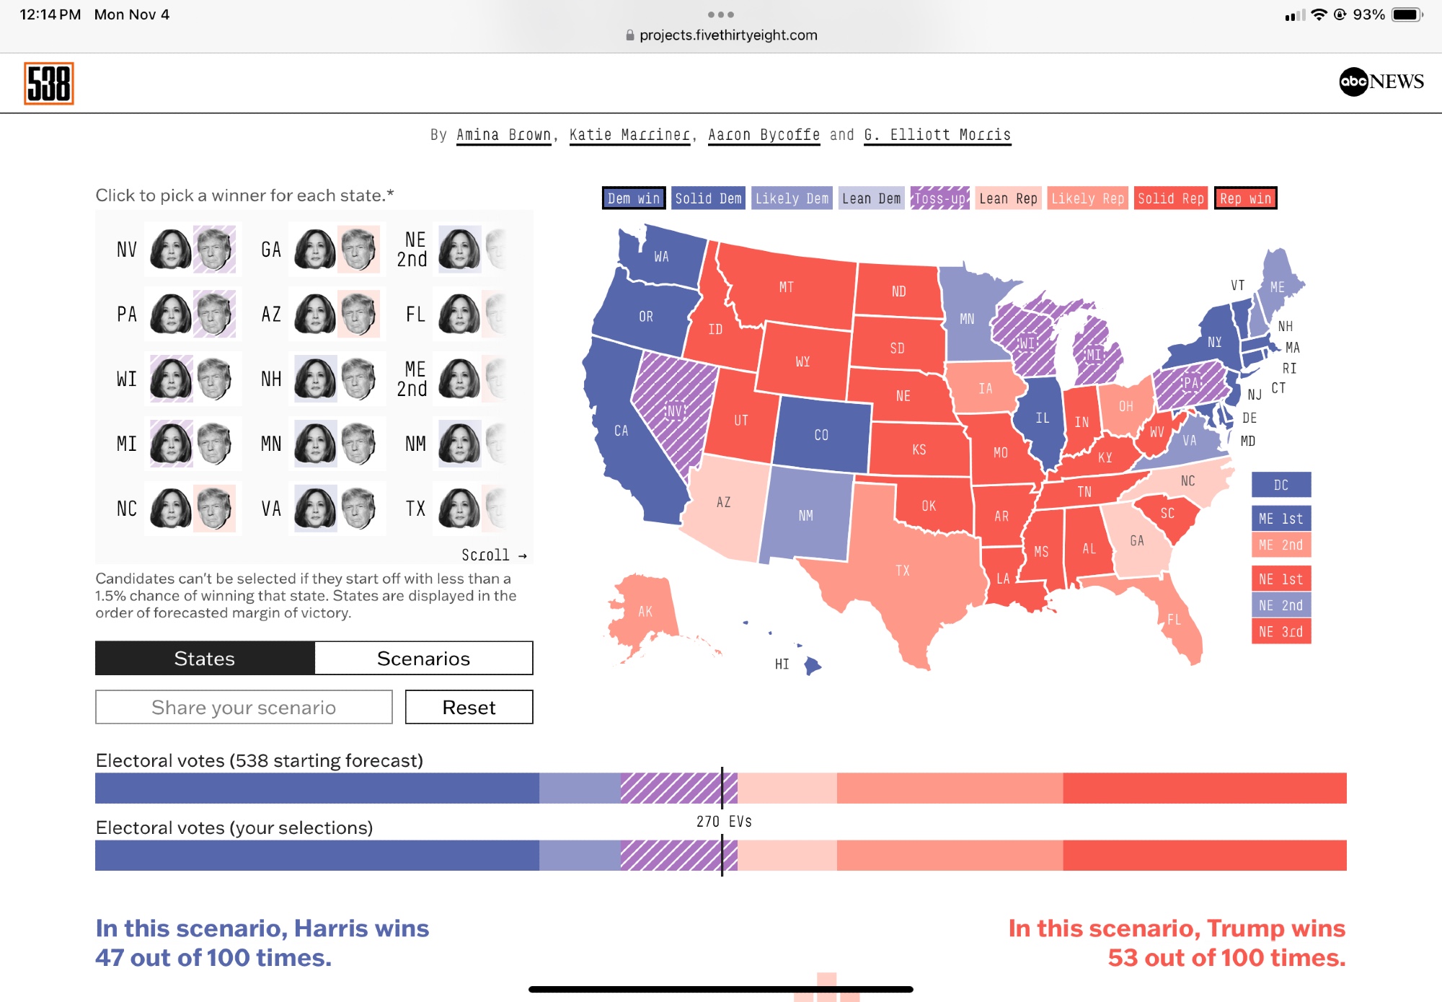Pick Harris portrait for Nevada

point(171,250)
